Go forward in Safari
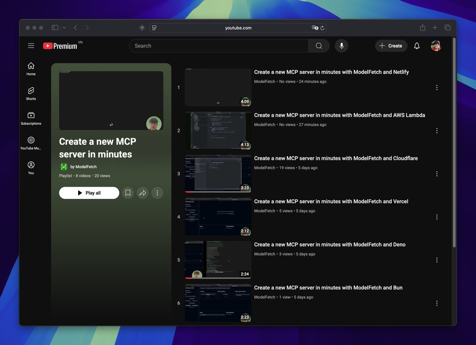 click(87, 28)
